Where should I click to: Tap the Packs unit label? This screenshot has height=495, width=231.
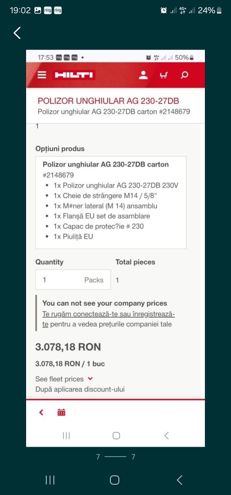94,280
